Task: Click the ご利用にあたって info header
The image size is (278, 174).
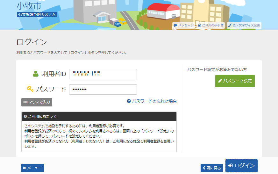Action: point(99,116)
